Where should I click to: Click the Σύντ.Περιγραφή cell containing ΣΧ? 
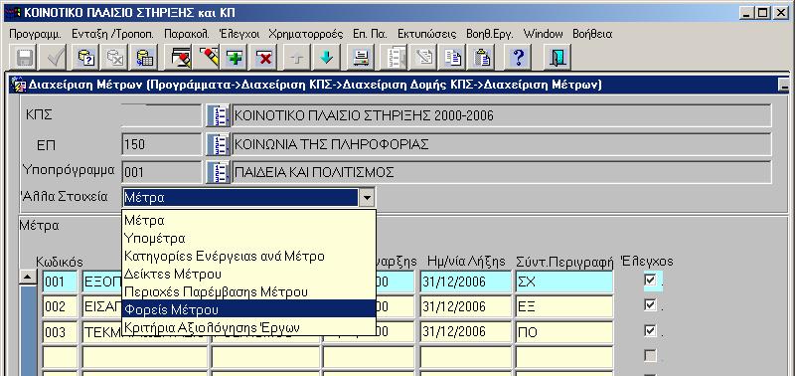(x=564, y=282)
